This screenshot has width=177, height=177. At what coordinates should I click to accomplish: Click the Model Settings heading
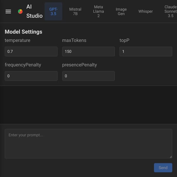tap(24, 32)
